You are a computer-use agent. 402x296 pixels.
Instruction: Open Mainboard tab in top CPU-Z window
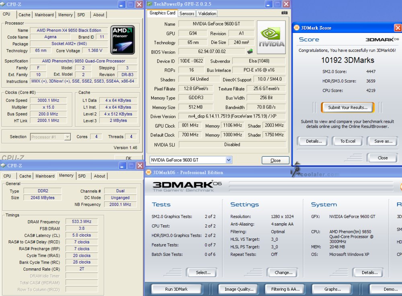(44, 15)
